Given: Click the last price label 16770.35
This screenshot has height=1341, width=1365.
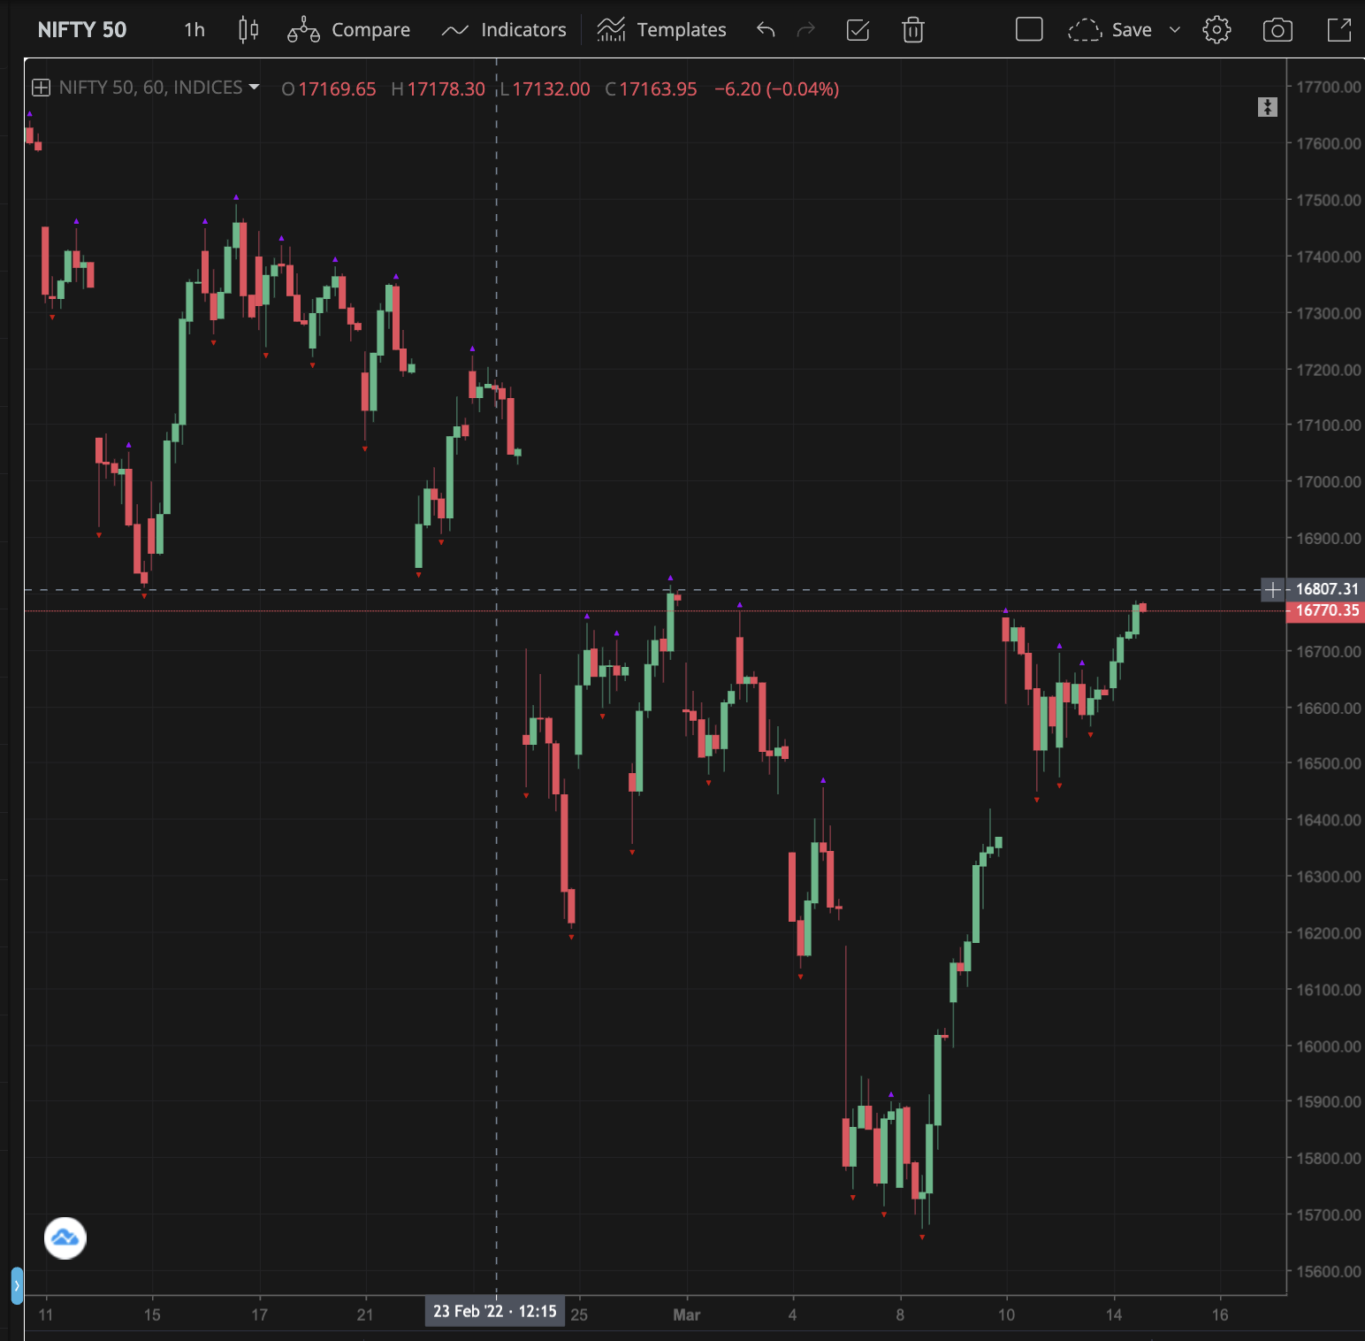Looking at the screenshot, I should tap(1327, 610).
